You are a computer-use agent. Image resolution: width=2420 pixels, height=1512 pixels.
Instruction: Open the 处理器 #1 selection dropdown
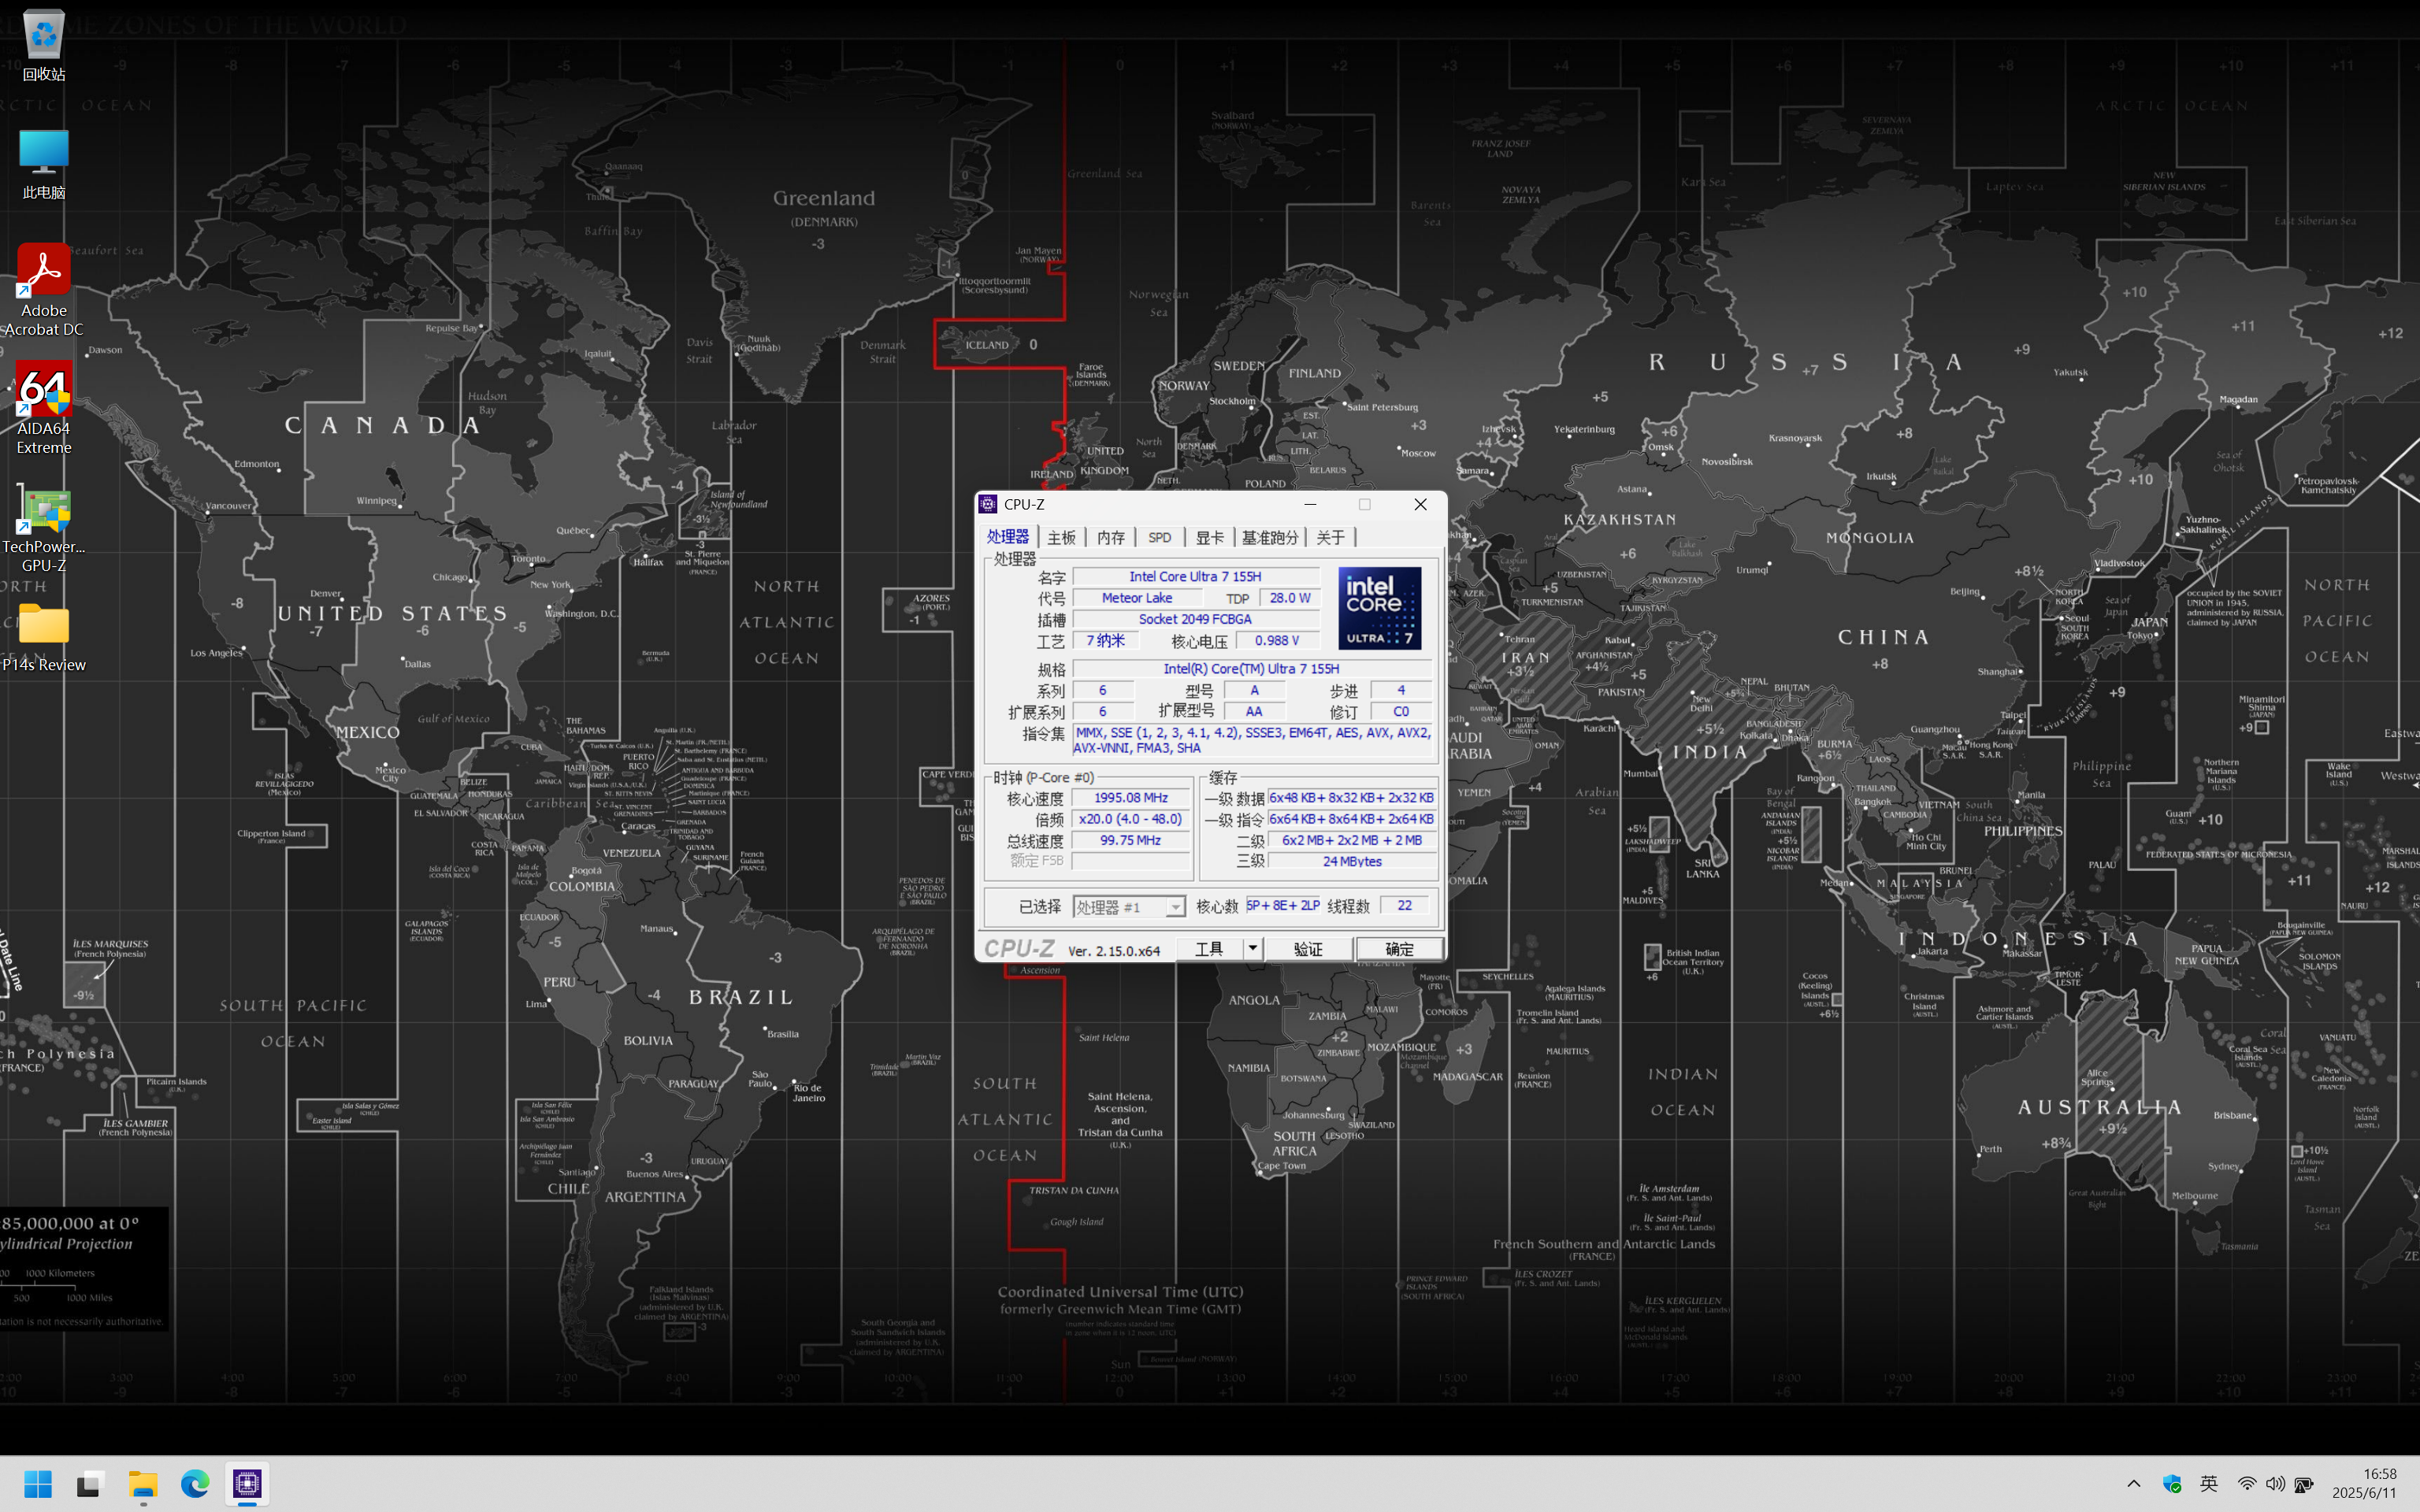point(1129,907)
